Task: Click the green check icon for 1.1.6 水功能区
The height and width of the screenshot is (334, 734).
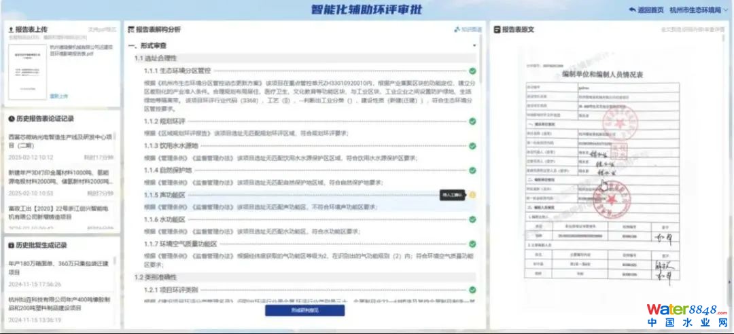Action: click(472, 220)
